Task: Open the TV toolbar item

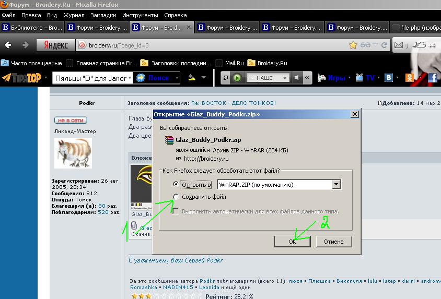Action: pos(365,78)
